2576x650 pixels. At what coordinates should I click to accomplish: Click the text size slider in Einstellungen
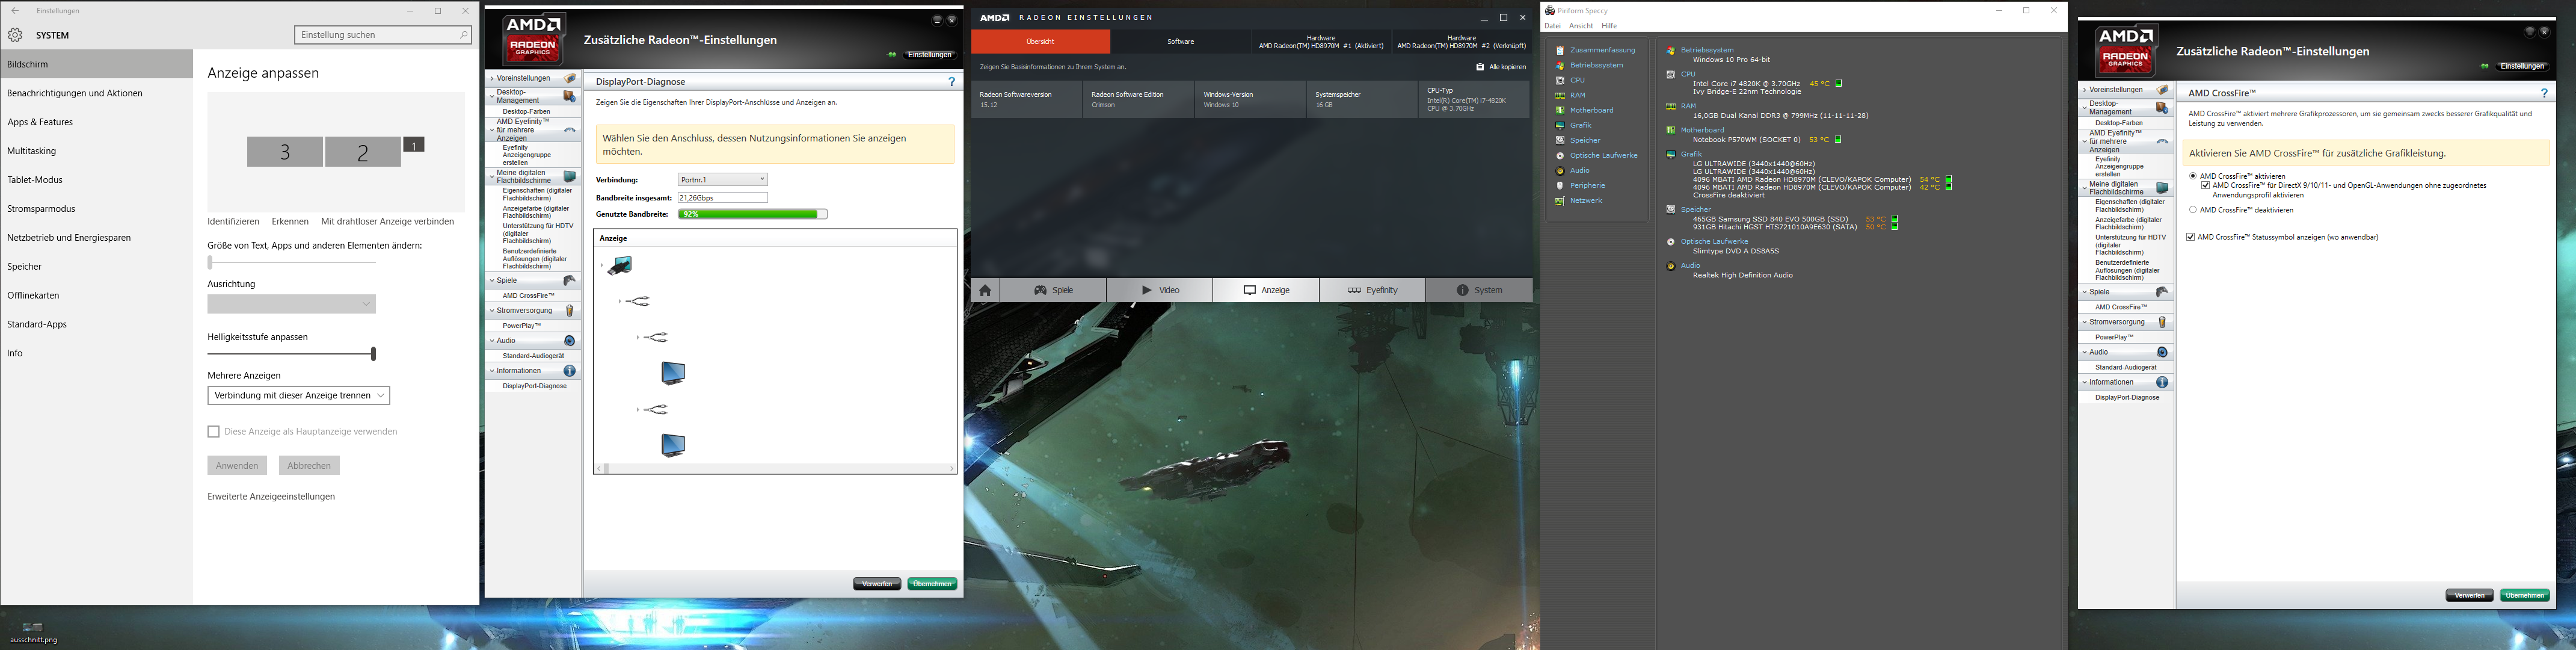point(291,263)
